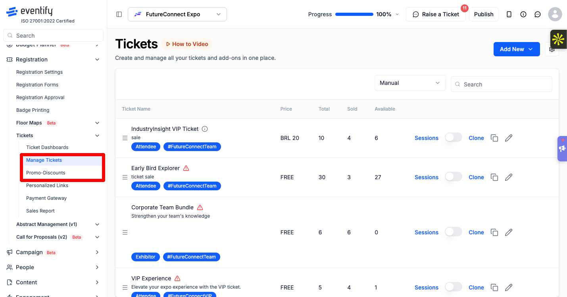Copy the IndustryInsight VIP Ticket via copy icon
Viewport: 567px width, 297px height.
click(494, 138)
